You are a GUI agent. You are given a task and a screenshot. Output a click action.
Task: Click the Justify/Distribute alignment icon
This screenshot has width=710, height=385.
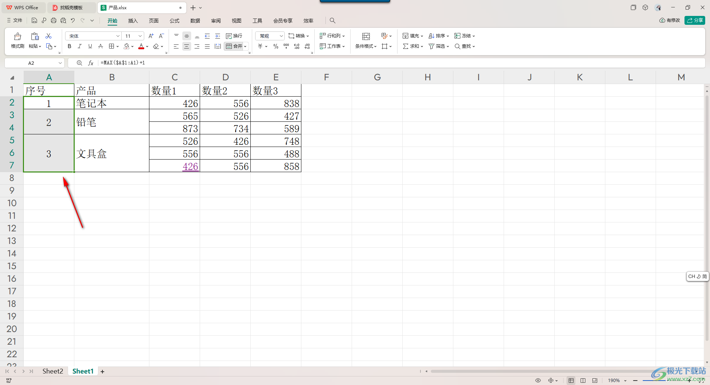[207, 46]
